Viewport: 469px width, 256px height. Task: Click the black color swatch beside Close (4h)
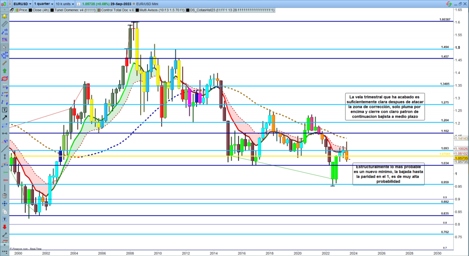pyautogui.click(x=30, y=10)
